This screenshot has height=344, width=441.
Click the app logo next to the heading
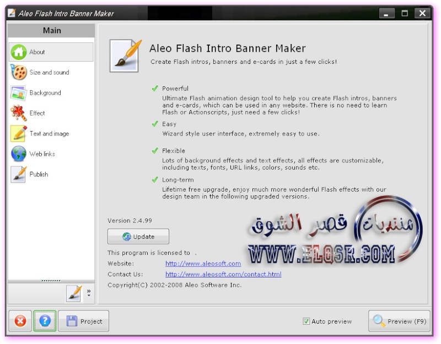click(126, 56)
